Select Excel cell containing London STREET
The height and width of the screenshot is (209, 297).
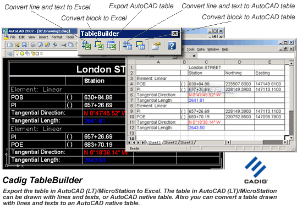[206, 68]
